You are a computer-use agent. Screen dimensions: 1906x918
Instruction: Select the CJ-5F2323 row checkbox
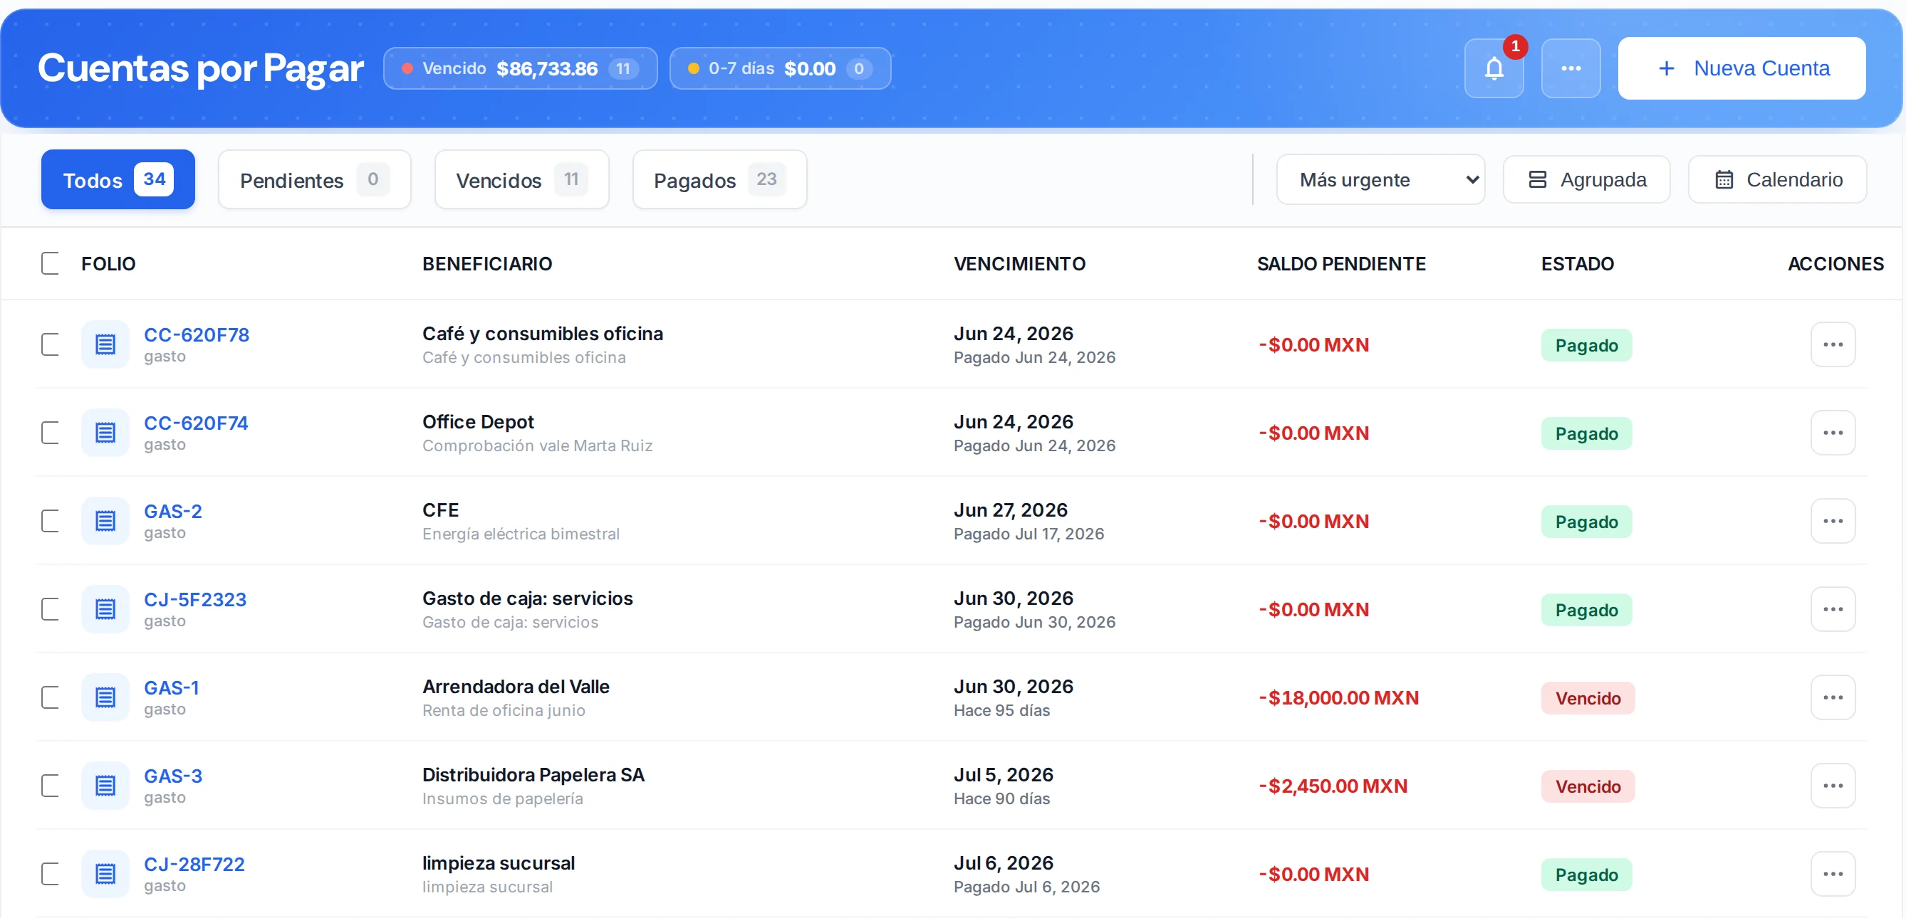point(51,609)
